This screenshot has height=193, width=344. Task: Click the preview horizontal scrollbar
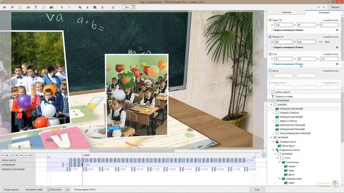132,151
